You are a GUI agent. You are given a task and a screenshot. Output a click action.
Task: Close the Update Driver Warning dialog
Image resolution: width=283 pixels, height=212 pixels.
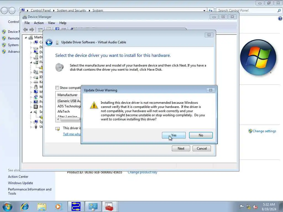[210, 90]
